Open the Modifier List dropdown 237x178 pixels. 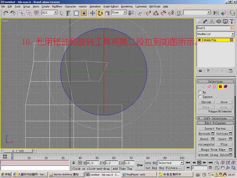[216, 34]
